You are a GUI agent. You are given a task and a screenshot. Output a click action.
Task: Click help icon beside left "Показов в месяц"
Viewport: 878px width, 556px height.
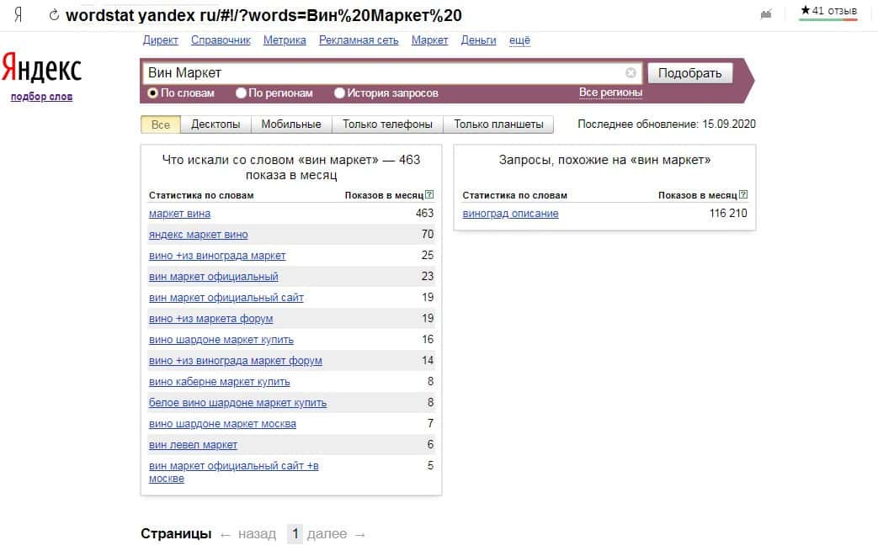coord(429,195)
